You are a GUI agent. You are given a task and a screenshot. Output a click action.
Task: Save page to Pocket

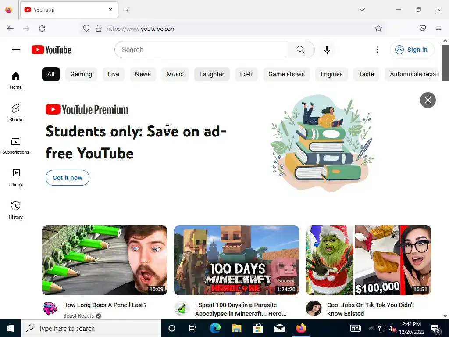point(423,28)
